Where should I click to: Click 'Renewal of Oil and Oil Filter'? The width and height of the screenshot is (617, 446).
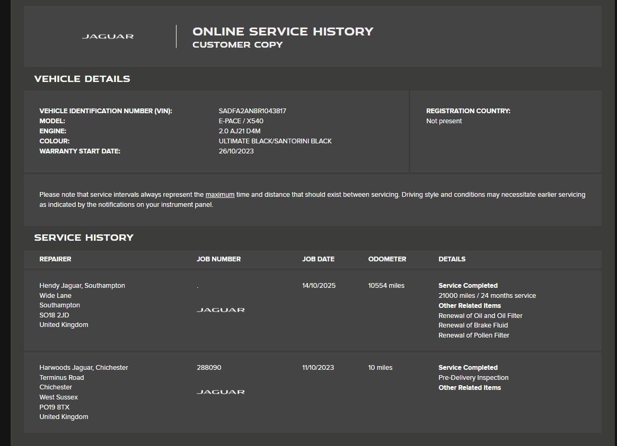tap(480, 316)
